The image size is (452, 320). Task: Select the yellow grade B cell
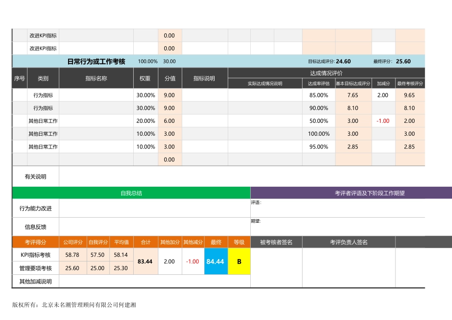[239, 261]
